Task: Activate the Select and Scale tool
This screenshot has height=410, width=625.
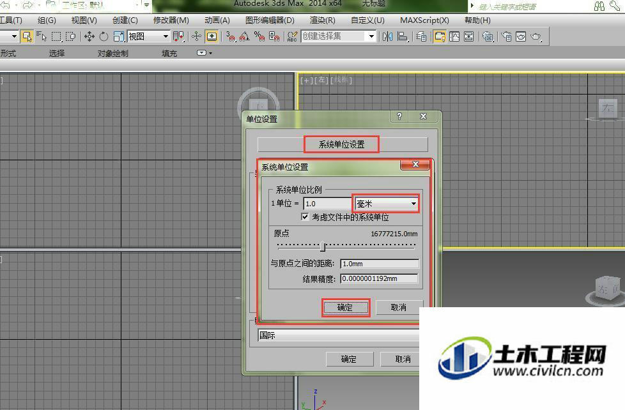Action: 118,36
